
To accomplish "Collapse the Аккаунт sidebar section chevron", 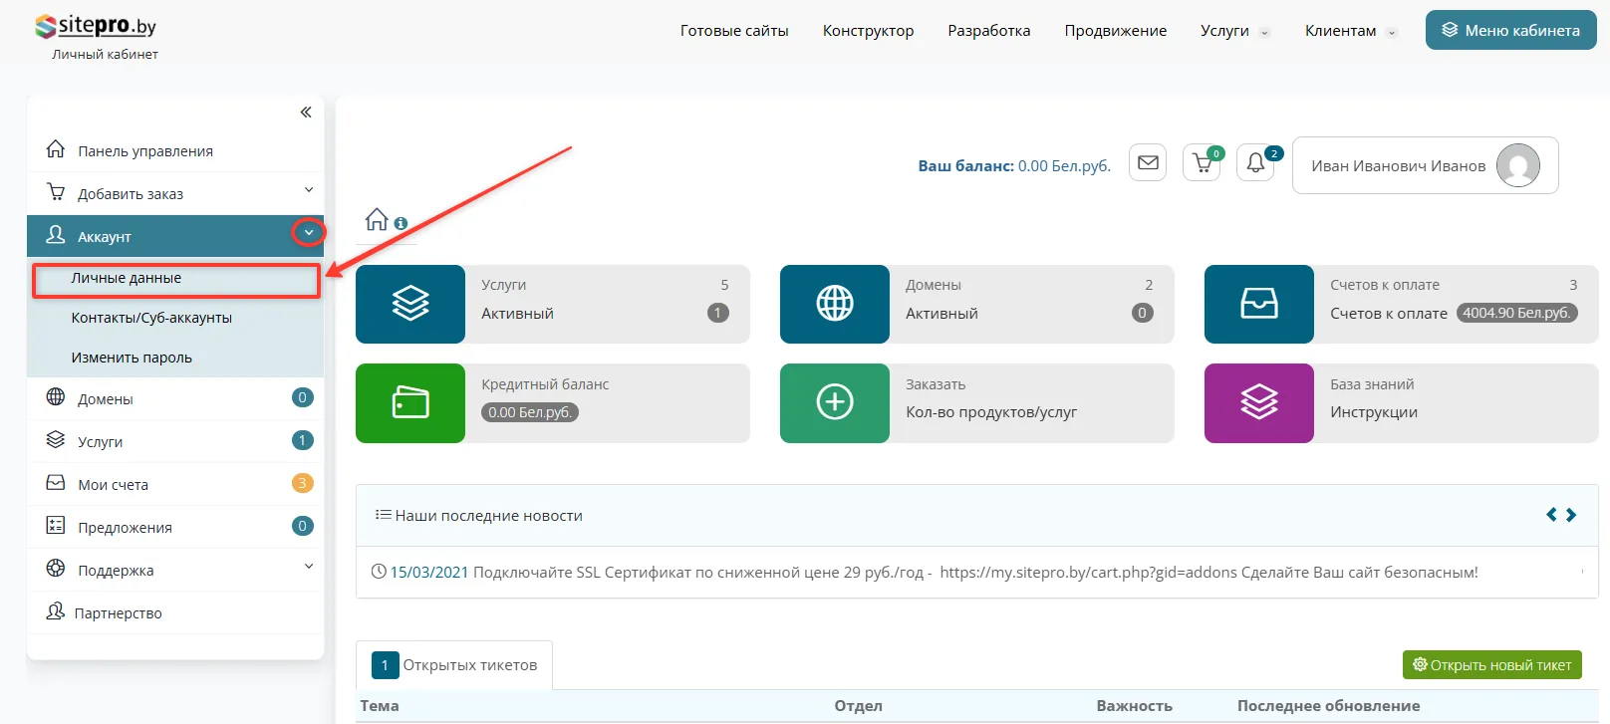I will (x=309, y=233).
